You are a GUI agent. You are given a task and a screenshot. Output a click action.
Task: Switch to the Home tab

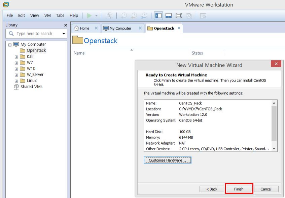[84, 29]
